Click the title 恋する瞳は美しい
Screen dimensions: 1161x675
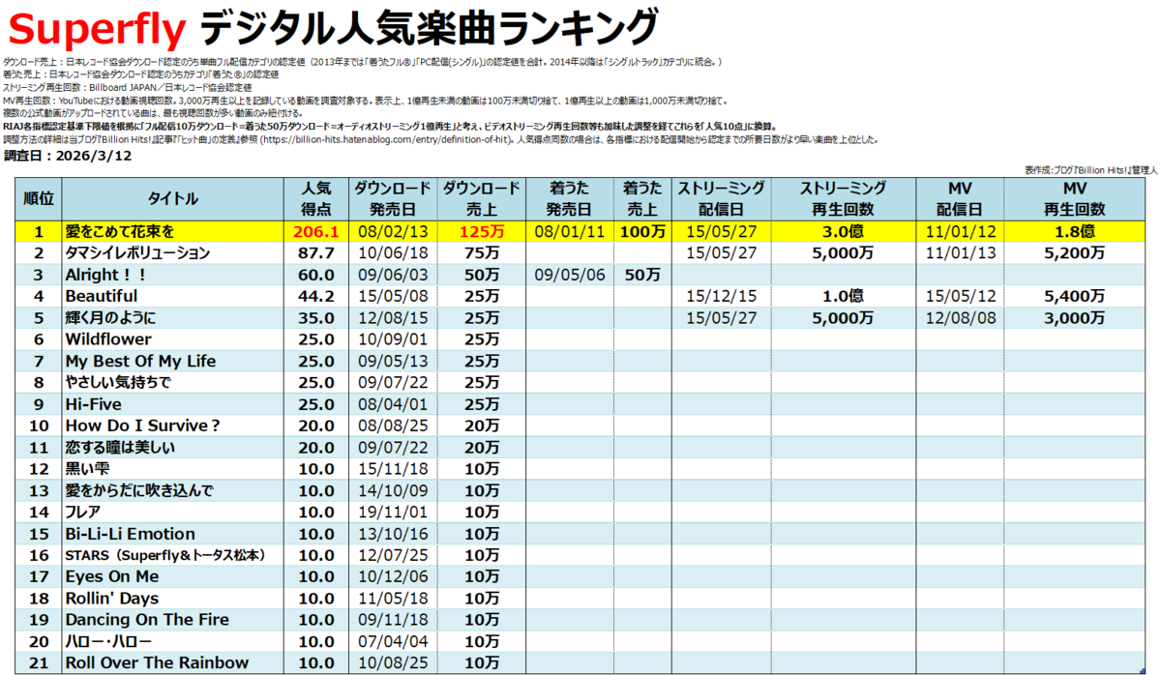pyautogui.click(x=120, y=447)
